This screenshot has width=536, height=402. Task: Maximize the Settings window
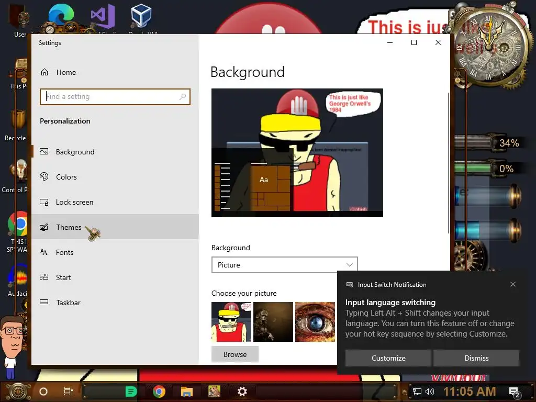(x=414, y=42)
